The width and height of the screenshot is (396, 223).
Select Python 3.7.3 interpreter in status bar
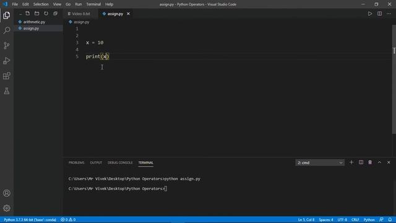(30, 220)
